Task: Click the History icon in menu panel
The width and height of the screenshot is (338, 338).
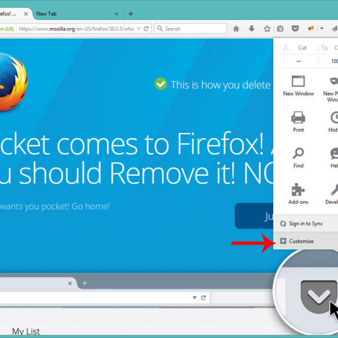Action: (x=334, y=118)
